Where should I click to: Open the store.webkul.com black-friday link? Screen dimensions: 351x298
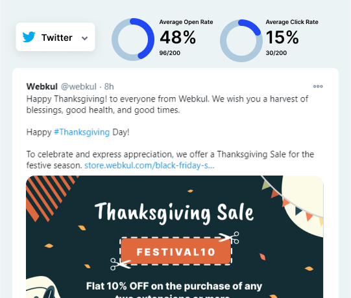(x=149, y=165)
